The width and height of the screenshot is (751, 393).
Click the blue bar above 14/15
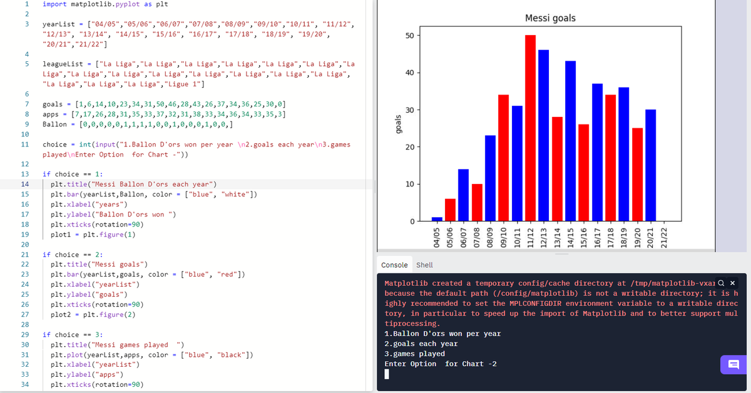570,141
